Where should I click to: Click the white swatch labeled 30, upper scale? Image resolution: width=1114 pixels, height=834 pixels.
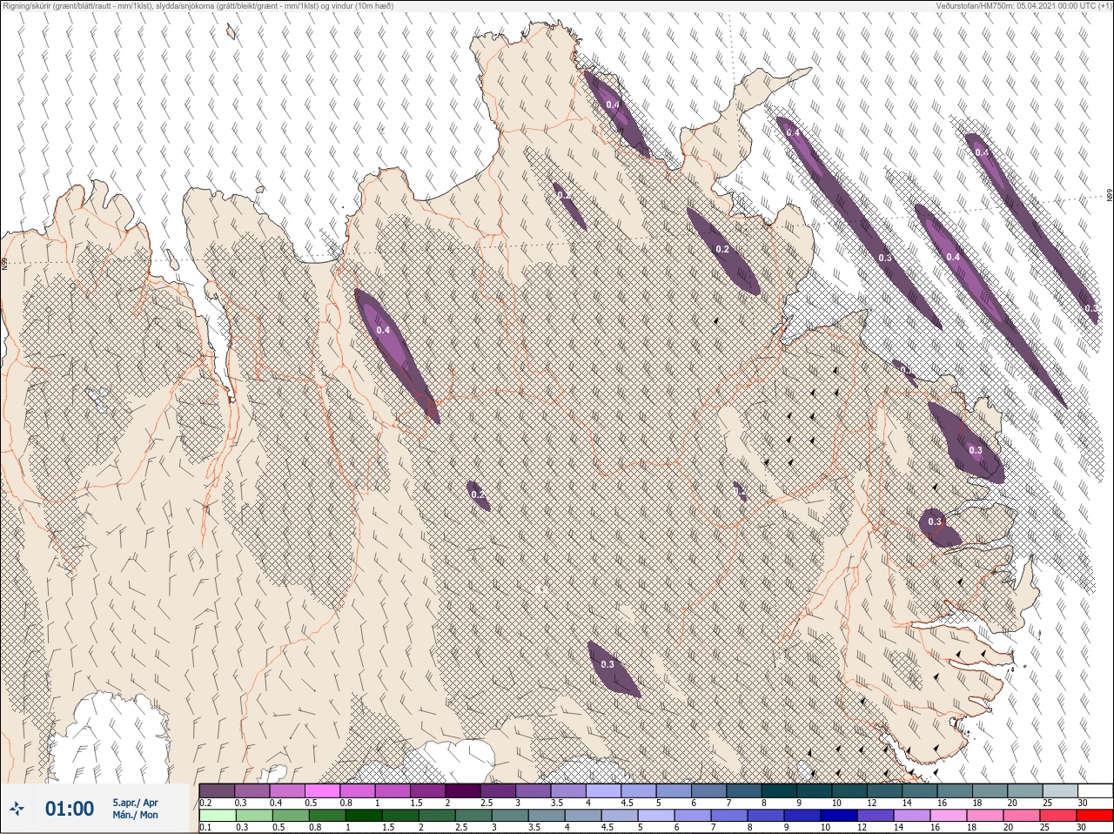[1095, 790]
